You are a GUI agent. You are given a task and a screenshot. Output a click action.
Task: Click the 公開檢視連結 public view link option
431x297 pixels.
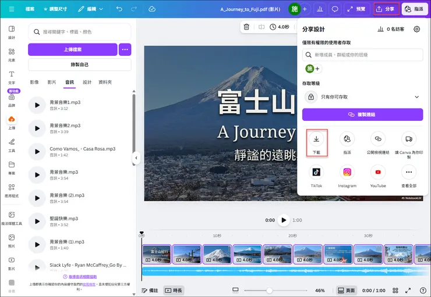378,143
